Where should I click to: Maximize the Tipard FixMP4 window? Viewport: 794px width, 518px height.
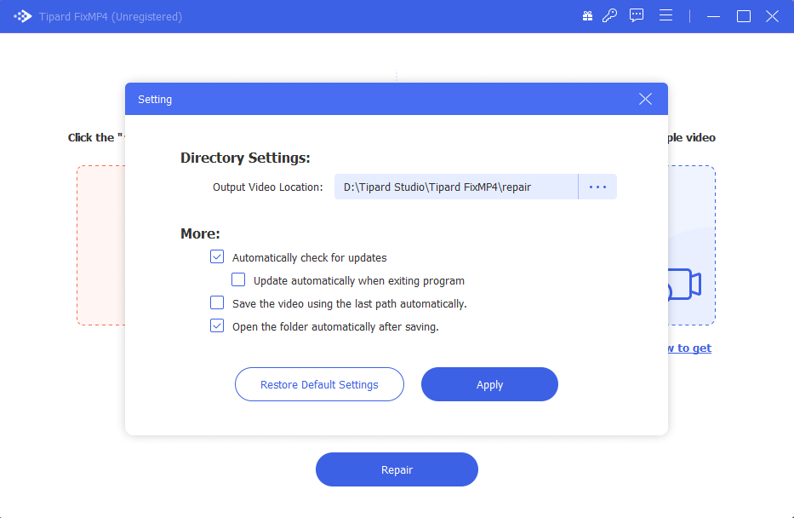pyautogui.click(x=743, y=17)
